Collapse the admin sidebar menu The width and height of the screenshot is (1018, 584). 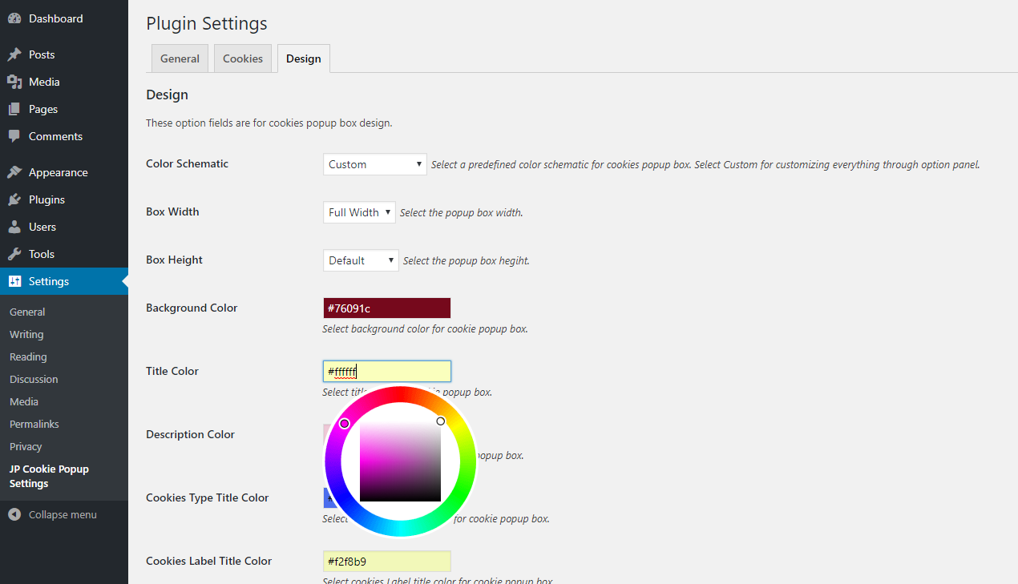[53, 514]
